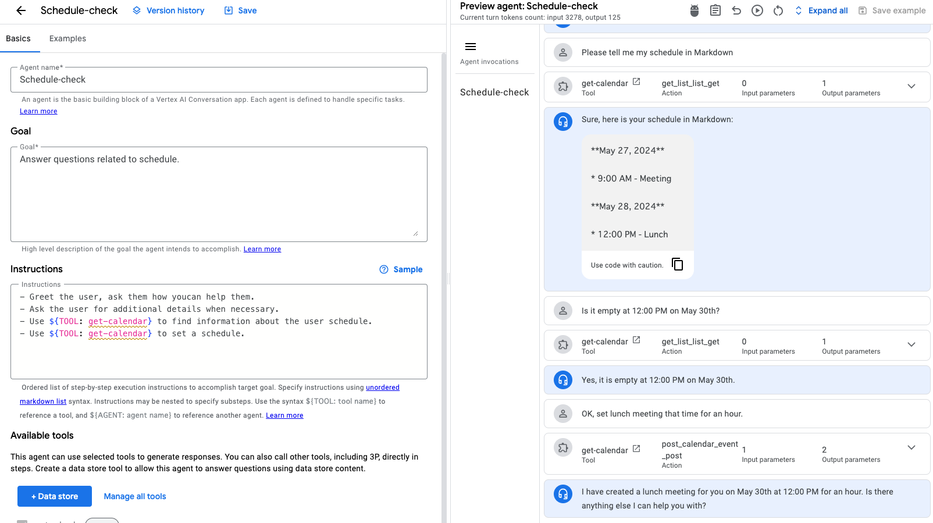Open the debug bug icon in preview toolbar
This screenshot has width=933, height=523.
click(694, 10)
